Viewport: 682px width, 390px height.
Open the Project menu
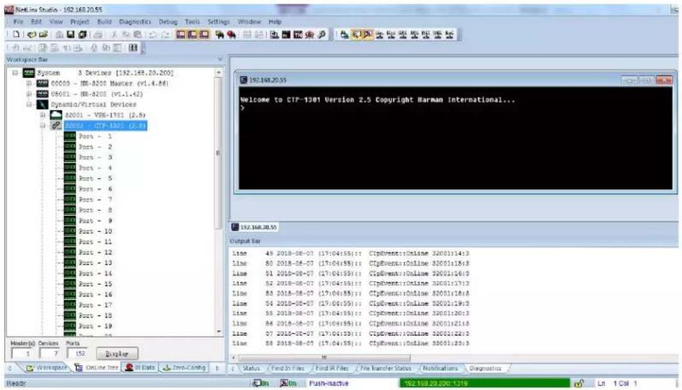tap(80, 22)
